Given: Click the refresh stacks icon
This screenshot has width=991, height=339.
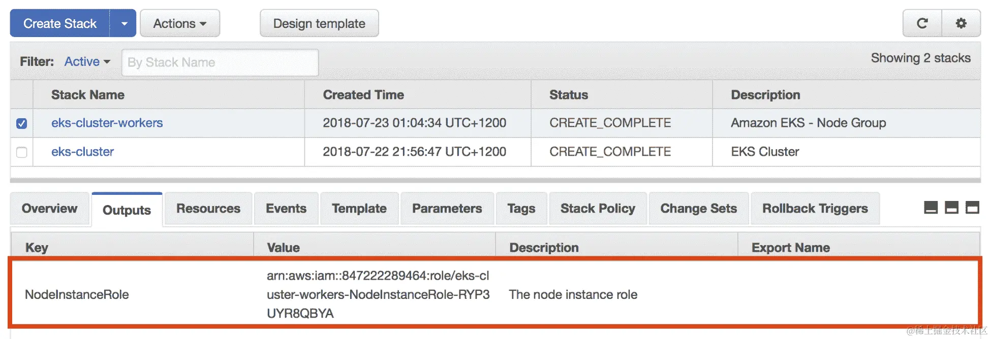Looking at the screenshot, I should pyautogui.click(x=922, y=23).
